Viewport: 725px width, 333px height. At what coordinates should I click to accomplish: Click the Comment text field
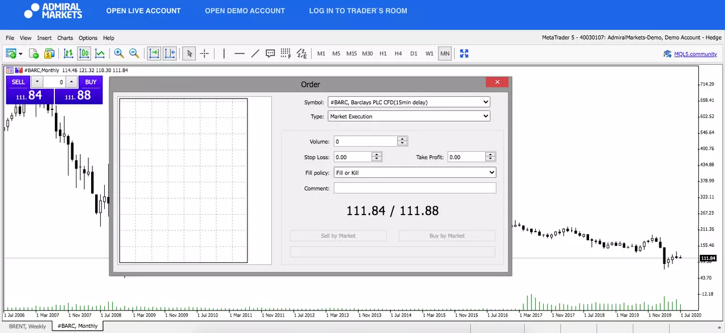coord(415,188)
